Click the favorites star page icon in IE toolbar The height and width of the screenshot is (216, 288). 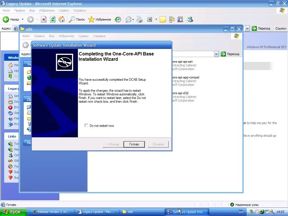click(x=172, y=19)
